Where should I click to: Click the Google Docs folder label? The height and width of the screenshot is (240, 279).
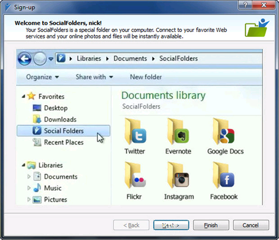[x=226, y=151]
